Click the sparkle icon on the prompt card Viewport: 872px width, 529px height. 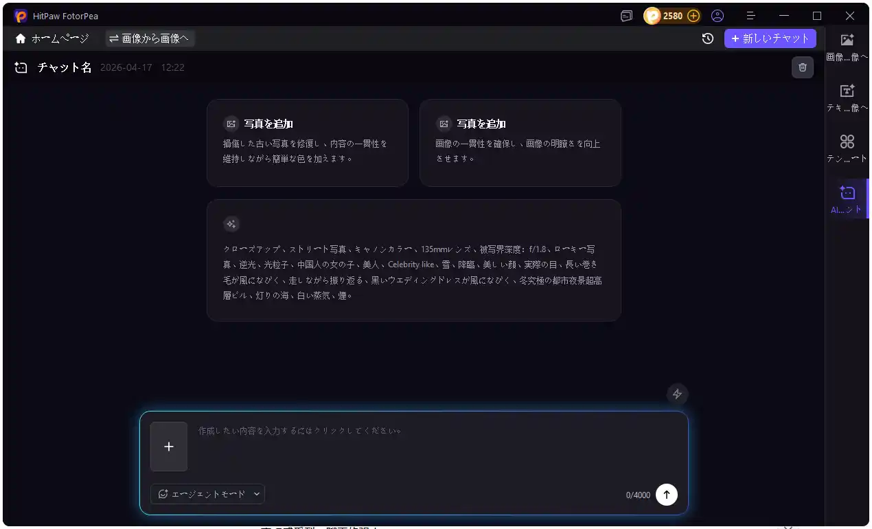point(231,223)
